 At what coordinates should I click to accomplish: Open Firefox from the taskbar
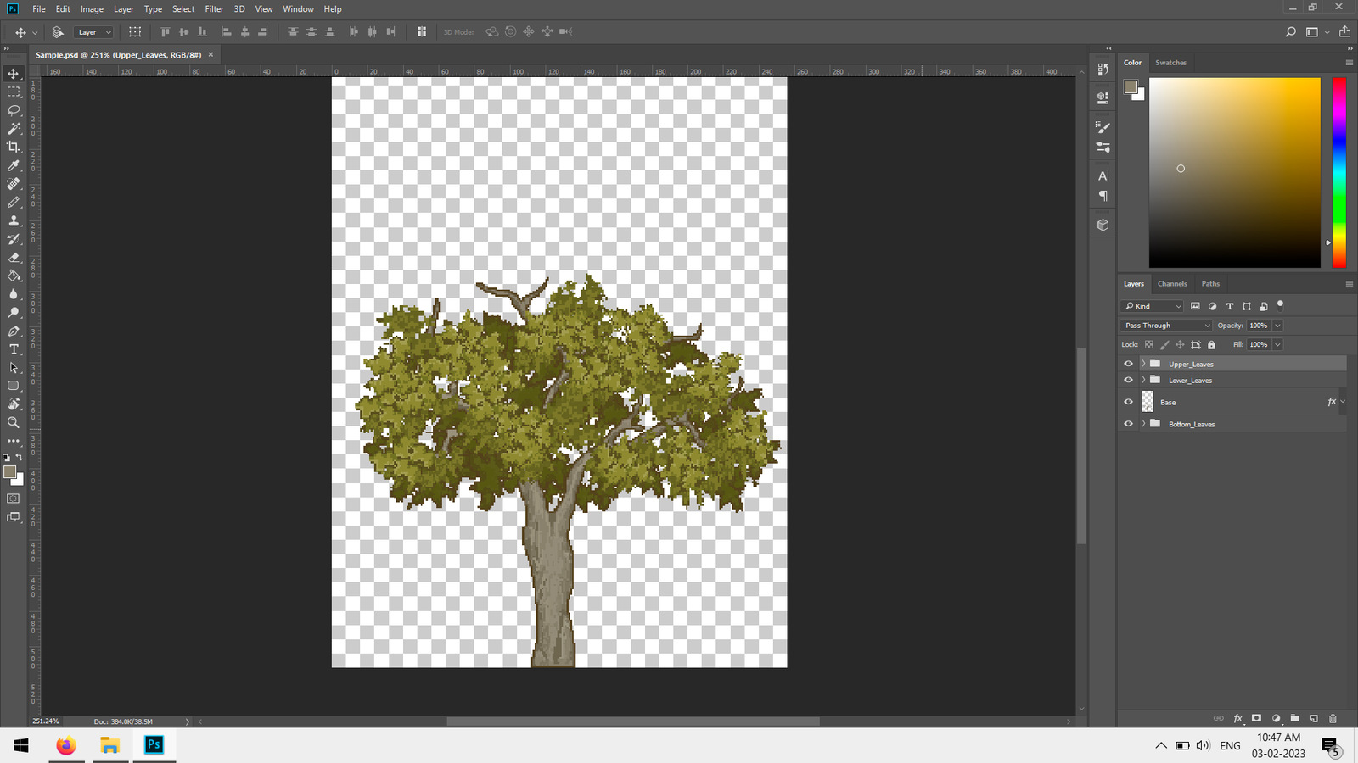(x=66, y=745)
